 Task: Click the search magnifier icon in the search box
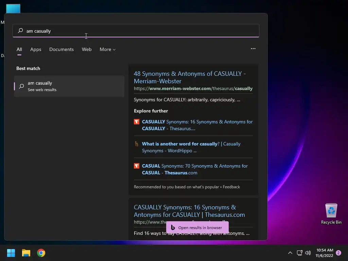(20, 30)
